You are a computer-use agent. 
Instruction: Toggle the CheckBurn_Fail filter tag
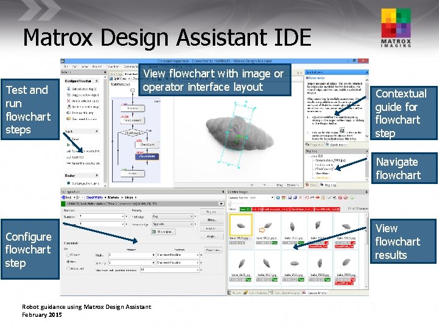[302, 209]
